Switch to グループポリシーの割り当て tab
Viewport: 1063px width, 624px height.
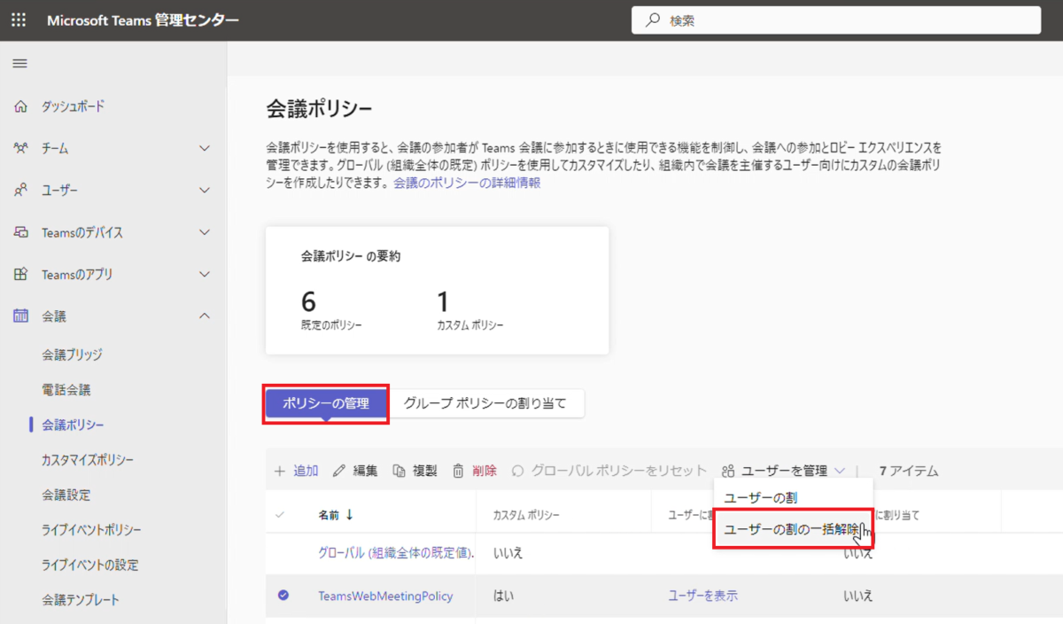(489, 402)
